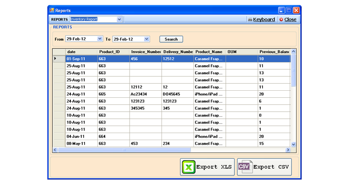This screenshot has width=349, height=185.
Task: Click the Close link in toolbar
Action: tap(290, 19)
